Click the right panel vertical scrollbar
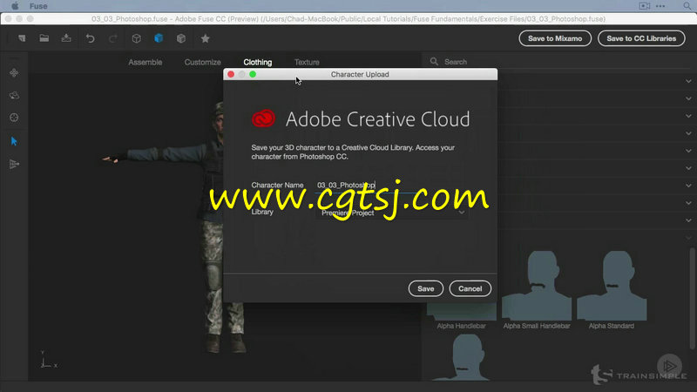697x392 pixels. coord(692,298)
